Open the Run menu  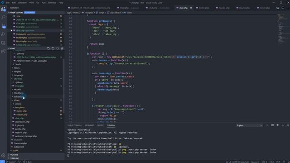pos(43,3)
